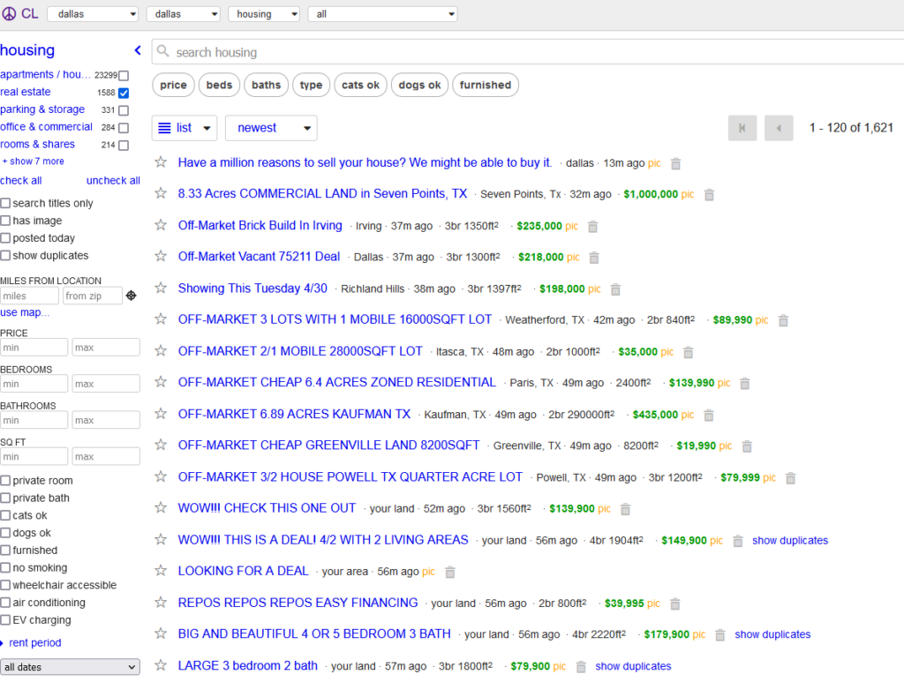Hide the 'Have a million reasons' listing with trash icon
904x682 pixels.
675,163
